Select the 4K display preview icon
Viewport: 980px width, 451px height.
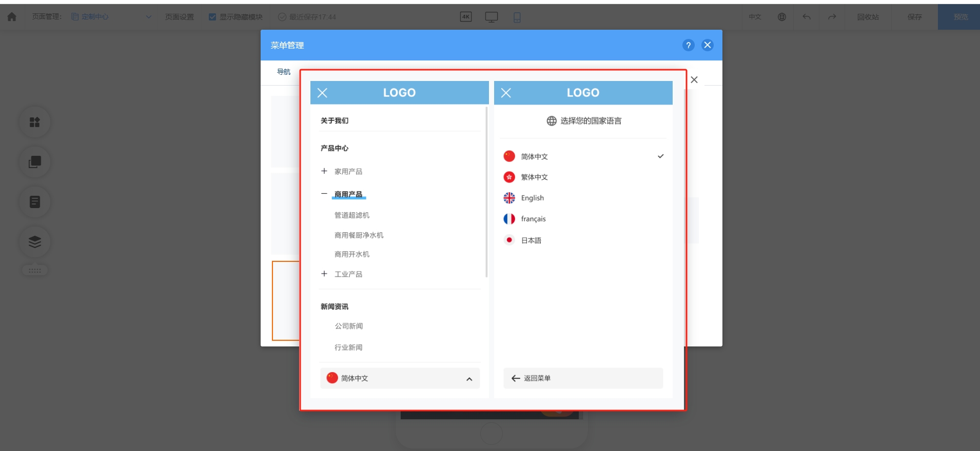(465, 17)
